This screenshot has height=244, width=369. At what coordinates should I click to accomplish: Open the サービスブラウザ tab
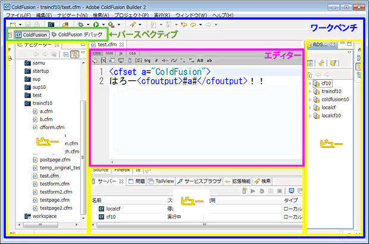199,181
